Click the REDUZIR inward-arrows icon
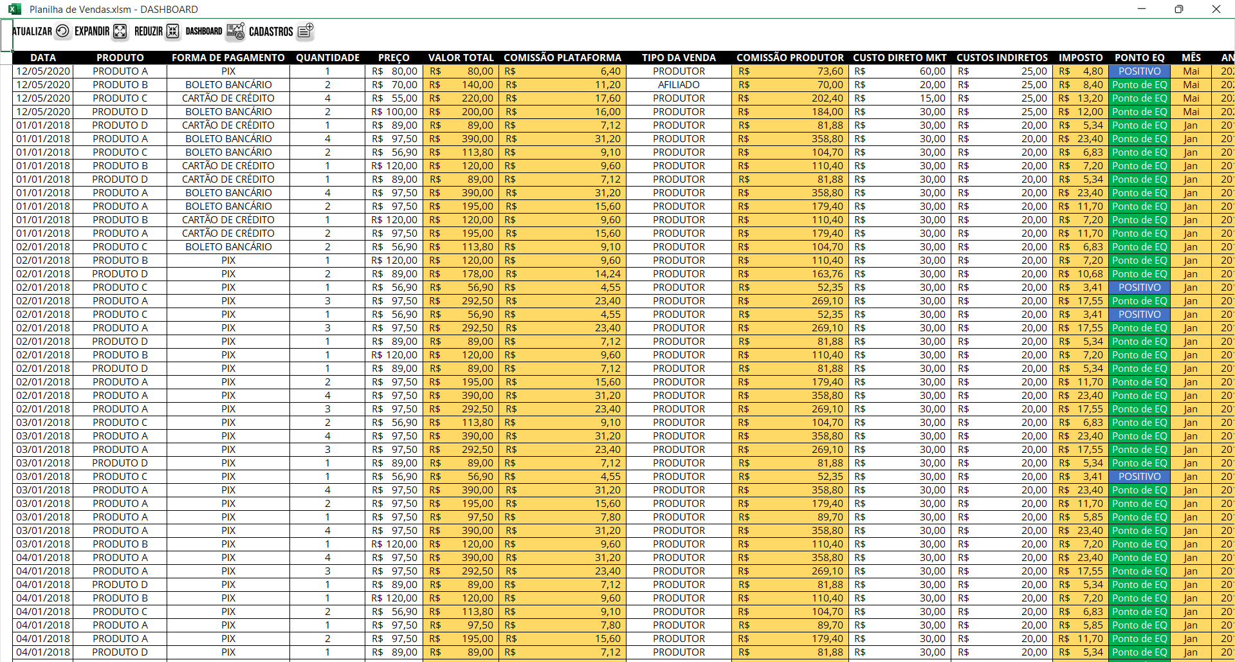Viewport: 1235px width, 662px height. pos(172,32)
